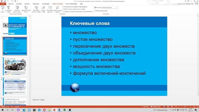This screenshot has width=199, height=112.
Task: Open Task View on taskbar
Action: [x=12, y=110]
